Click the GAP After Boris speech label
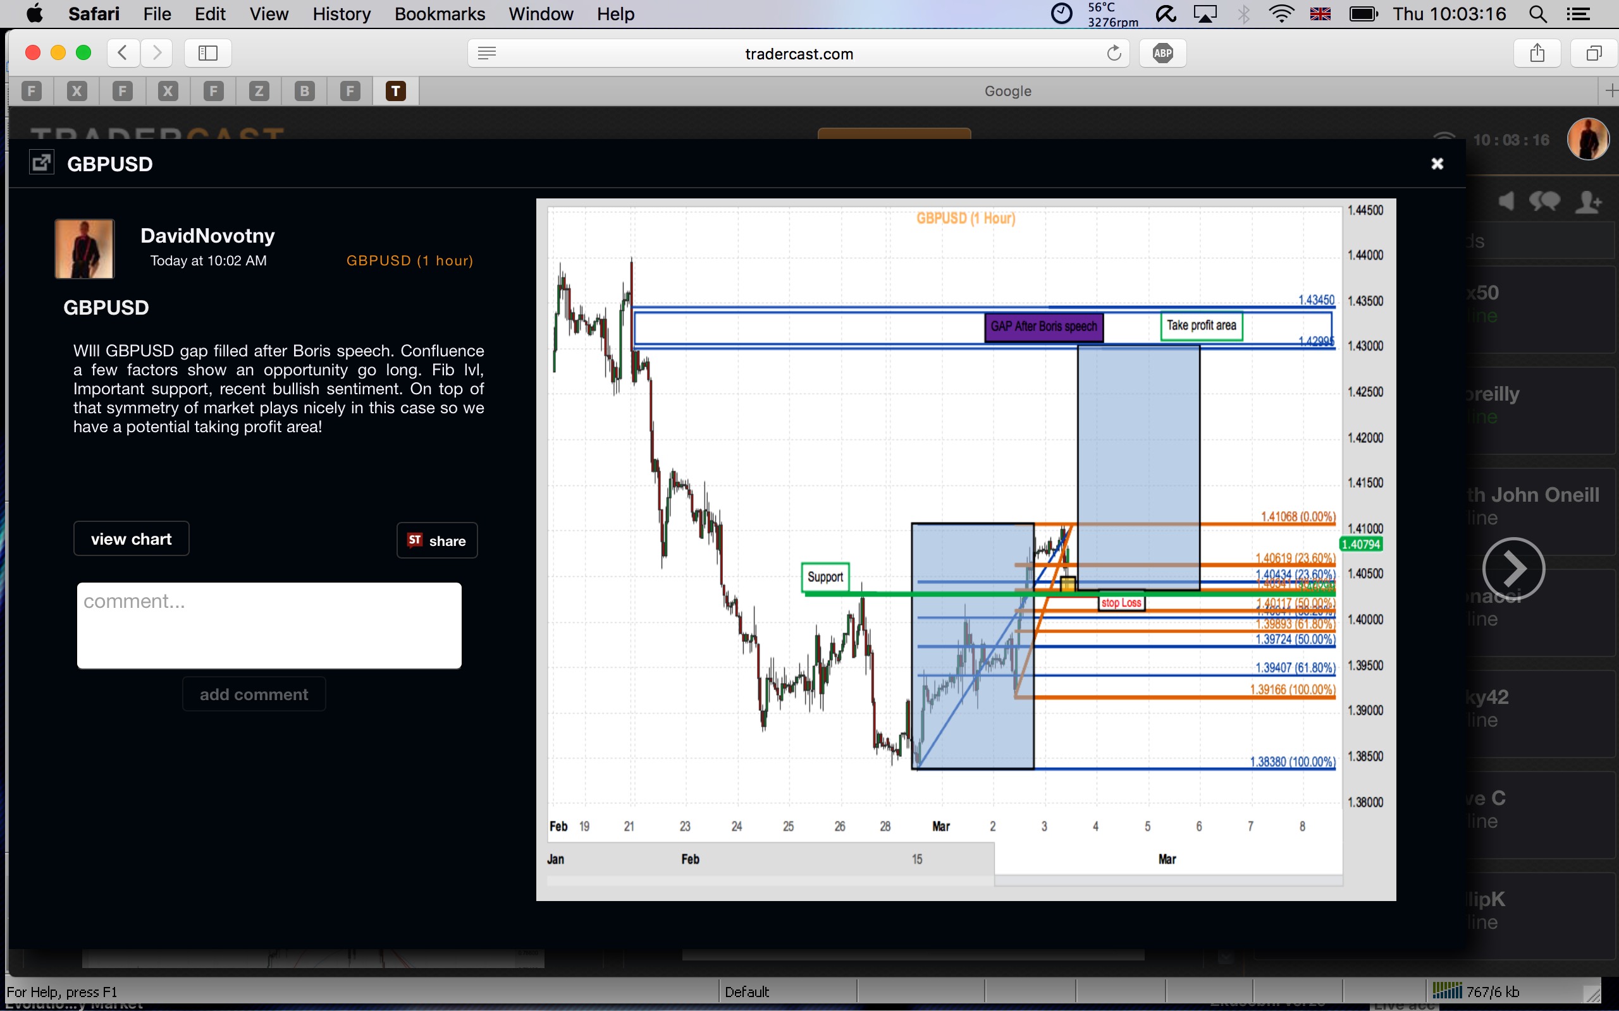This screenshot has width=1619, height=1011. point(1043,326)
